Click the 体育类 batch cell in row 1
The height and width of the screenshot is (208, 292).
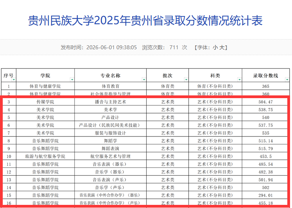(168, 86)
